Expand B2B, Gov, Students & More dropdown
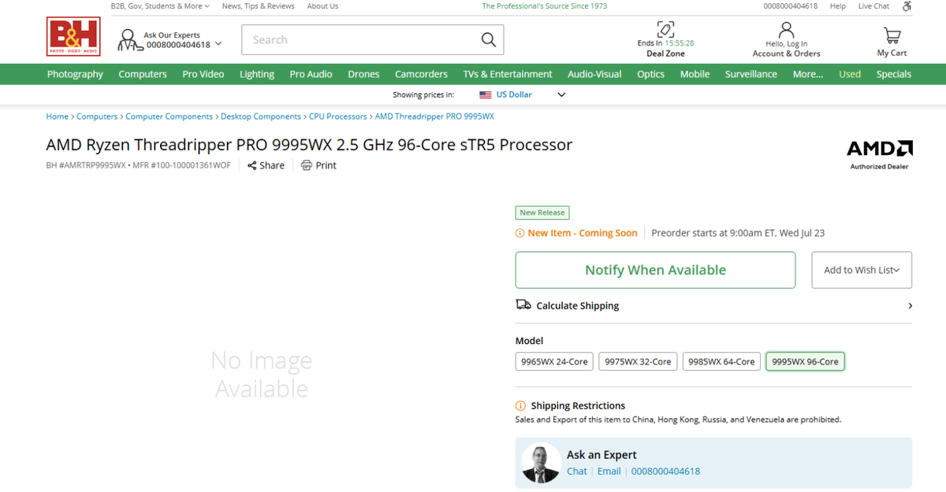This screenshot has height=492, width=946. tap(160, 6)
